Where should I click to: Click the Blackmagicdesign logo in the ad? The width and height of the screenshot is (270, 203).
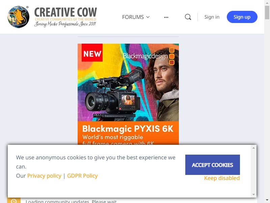pos(149,56)
